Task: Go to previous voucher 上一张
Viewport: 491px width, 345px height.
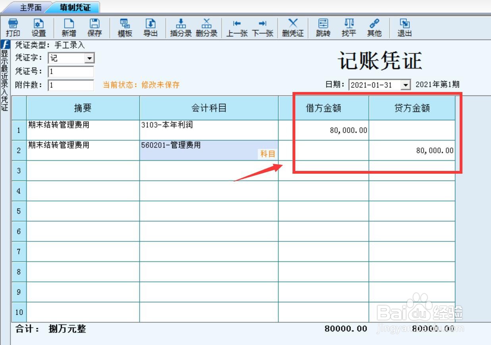Action: coord(237,28)
